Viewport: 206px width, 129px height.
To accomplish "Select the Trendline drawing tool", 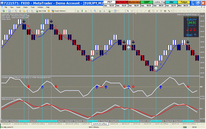I will 145,11.
